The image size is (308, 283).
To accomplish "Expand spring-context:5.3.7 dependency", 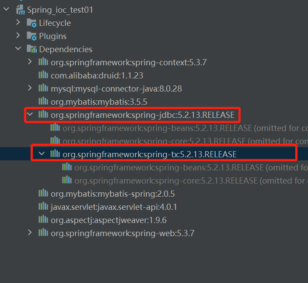I will click(x=30, y=62).
